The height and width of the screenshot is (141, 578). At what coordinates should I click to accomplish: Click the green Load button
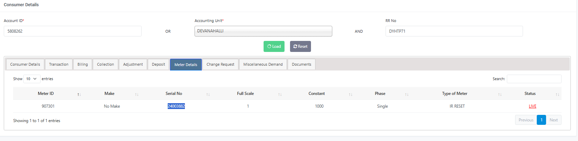tap(274, 46)
